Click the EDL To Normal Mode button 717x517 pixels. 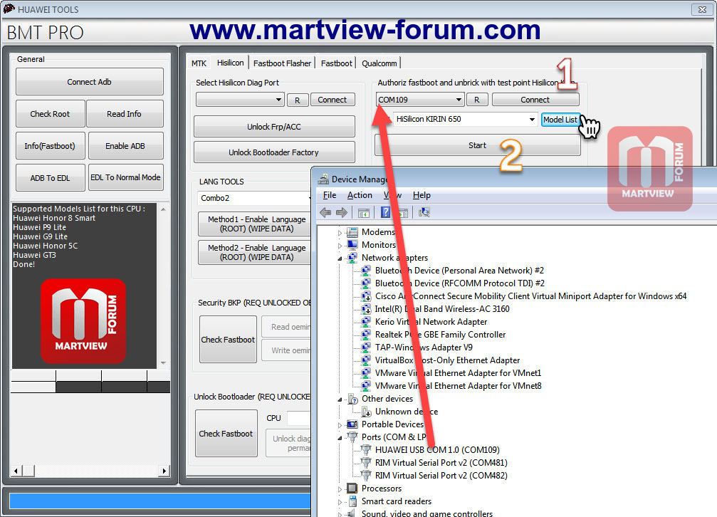(x=125, y=177)
